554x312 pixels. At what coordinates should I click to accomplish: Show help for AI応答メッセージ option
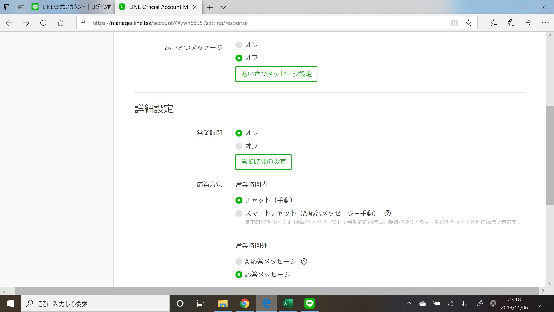(304, 261)
